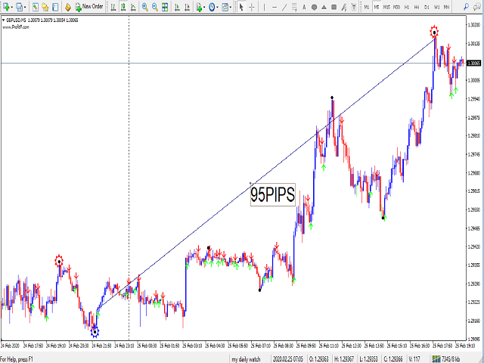This screenshot has width=484, height=363.
Task: Open the search magnifier icon
Action: tap(467, 7)
